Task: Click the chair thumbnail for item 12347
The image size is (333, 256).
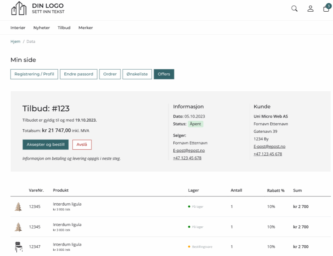Action: pos(18,247)
